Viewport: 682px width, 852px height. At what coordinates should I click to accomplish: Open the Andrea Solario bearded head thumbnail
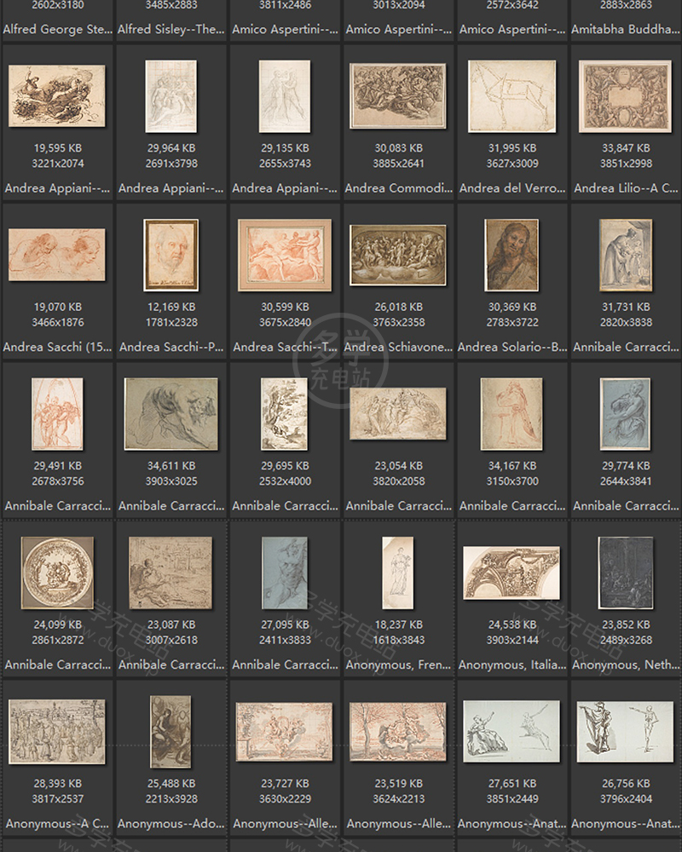pyautogui.click(x=511, y=254)
